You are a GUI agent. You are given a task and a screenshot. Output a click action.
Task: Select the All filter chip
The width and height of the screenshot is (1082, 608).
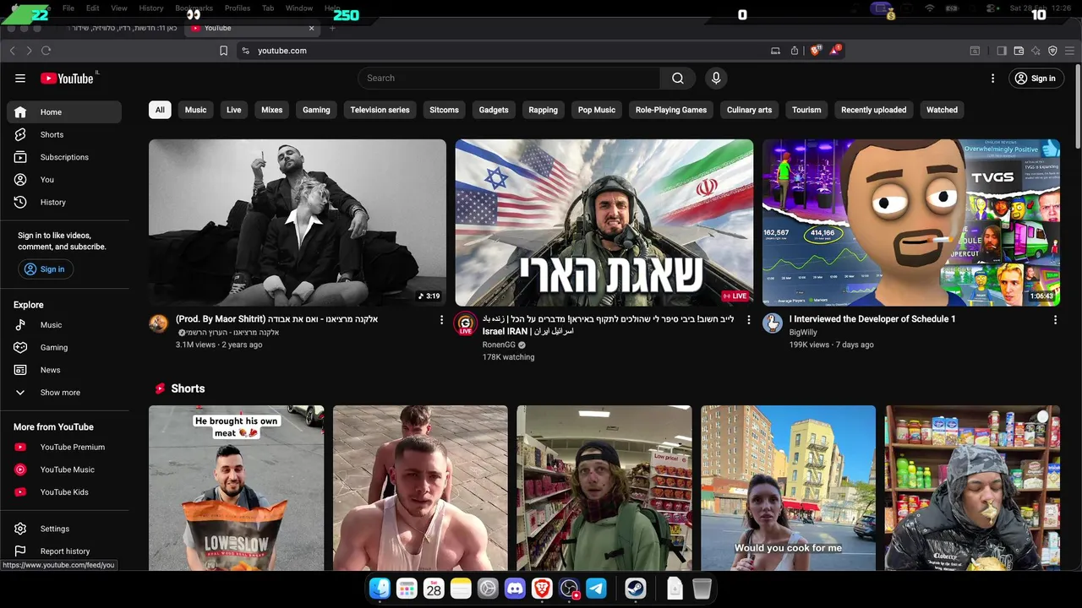[x=160, y=110]
